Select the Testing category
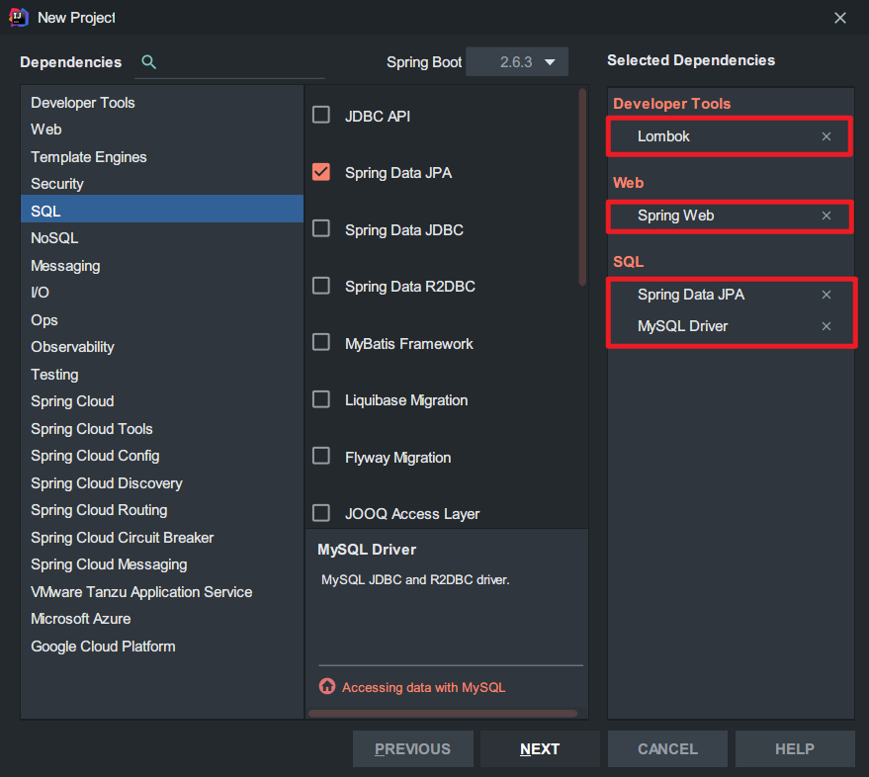The width and height of the screenshot is (869, 777). pos(162,374)
